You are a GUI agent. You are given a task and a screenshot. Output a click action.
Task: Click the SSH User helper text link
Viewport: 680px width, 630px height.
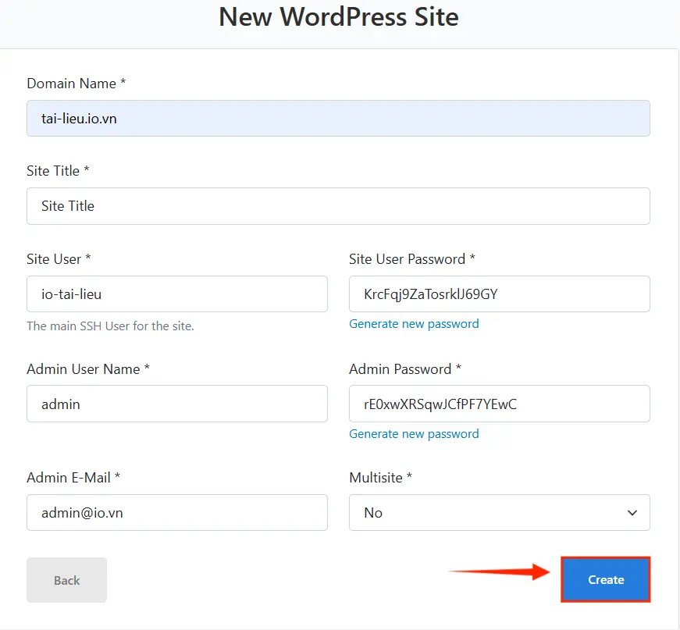[x=109, y=326]
